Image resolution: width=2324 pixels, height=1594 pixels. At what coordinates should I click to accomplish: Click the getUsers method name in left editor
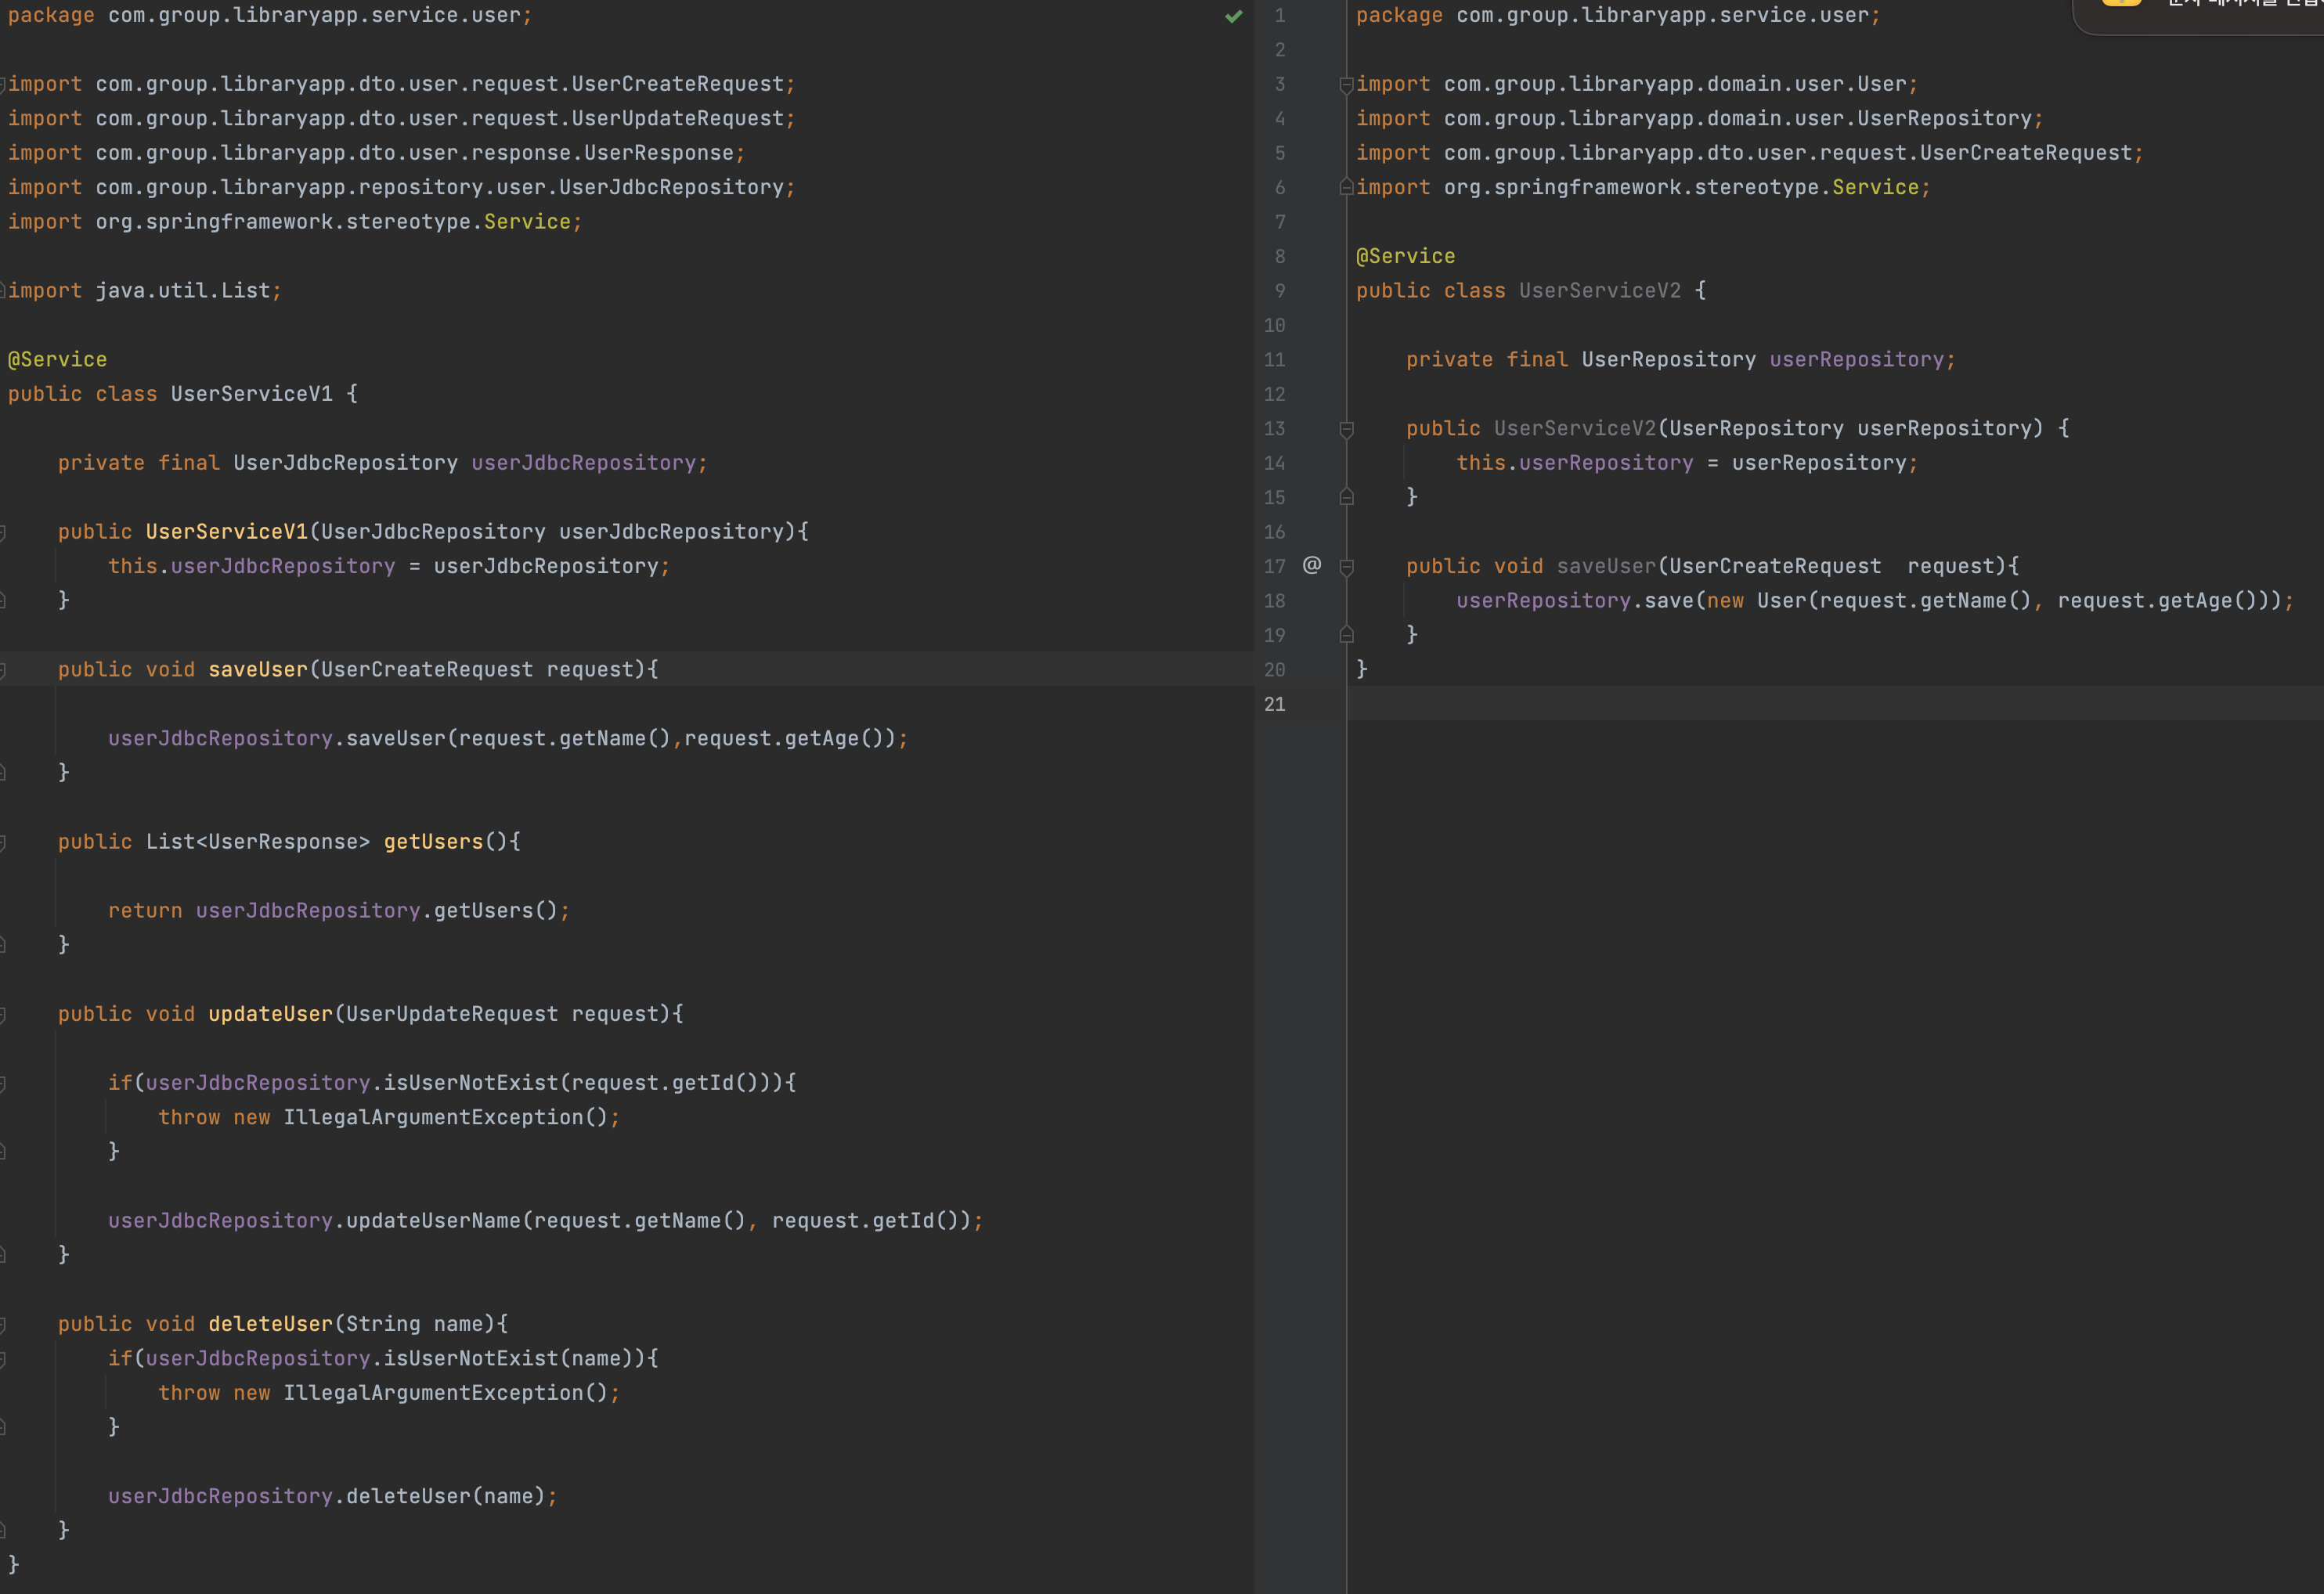[433, 842]
